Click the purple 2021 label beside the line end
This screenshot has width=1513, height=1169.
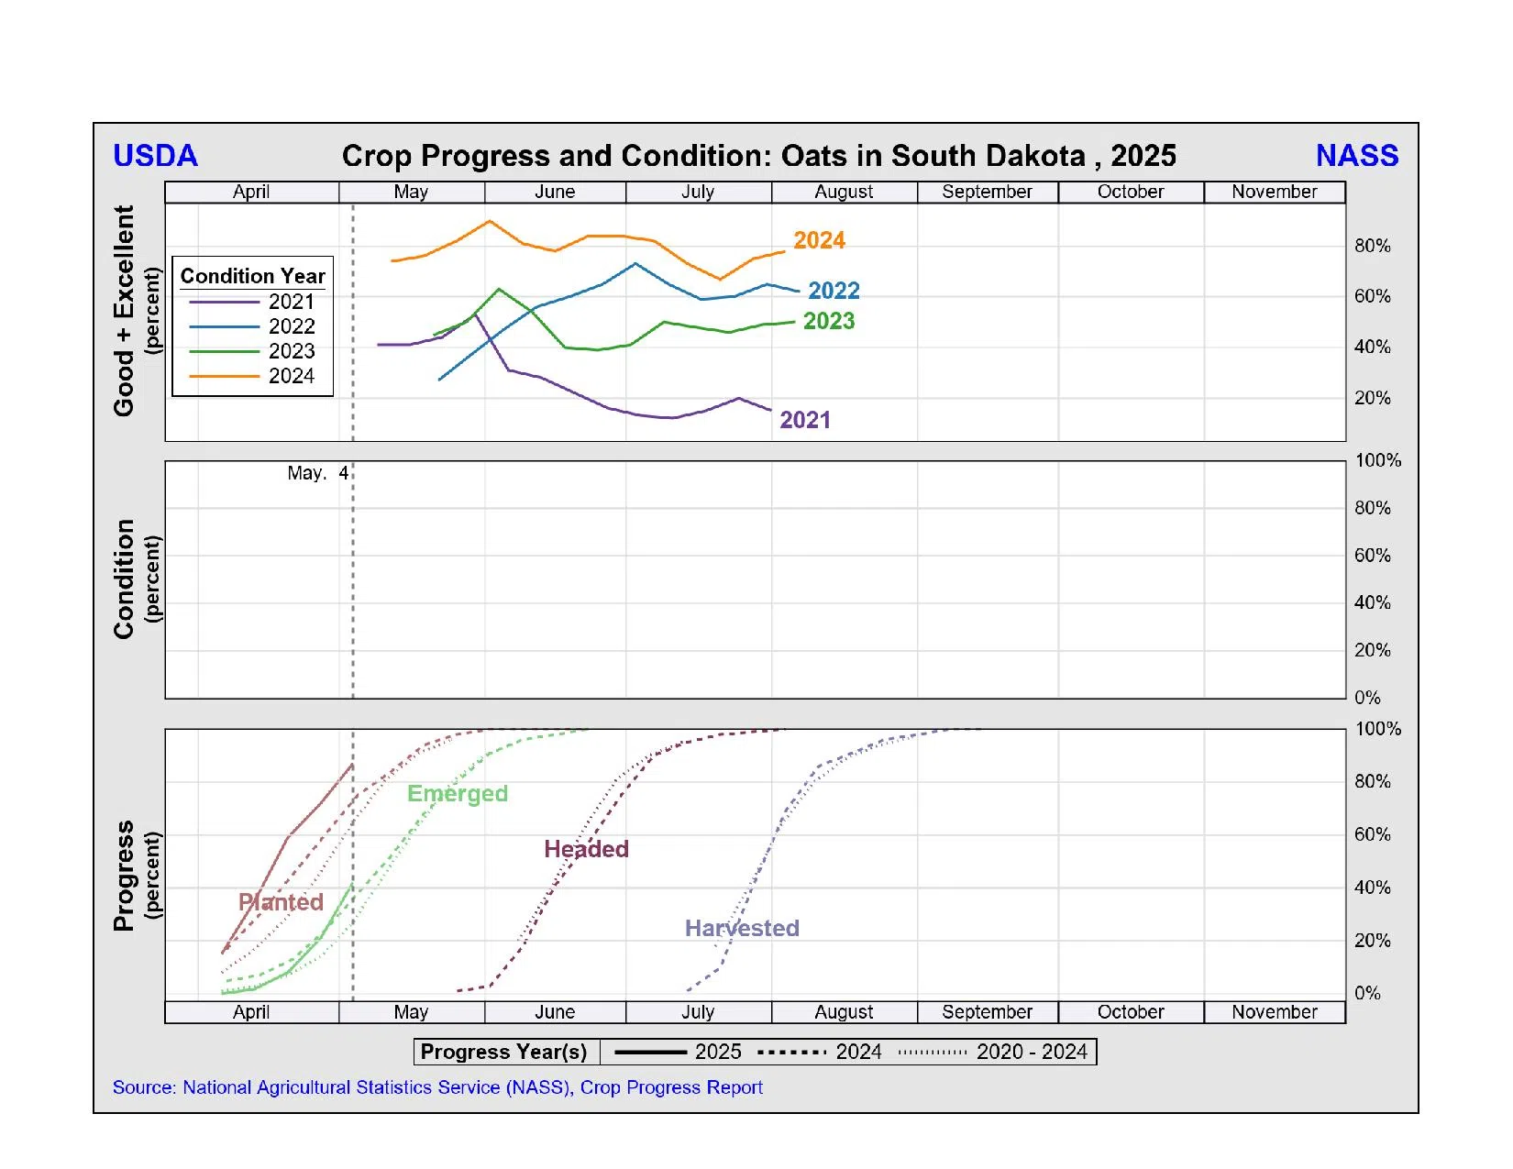click(804, 420)
